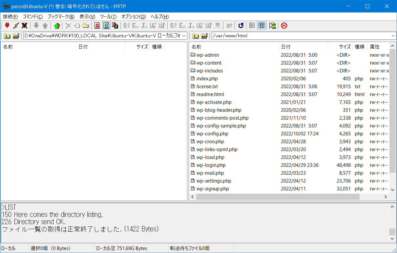Open the オプション(O) menu

(x=133, y=17)
